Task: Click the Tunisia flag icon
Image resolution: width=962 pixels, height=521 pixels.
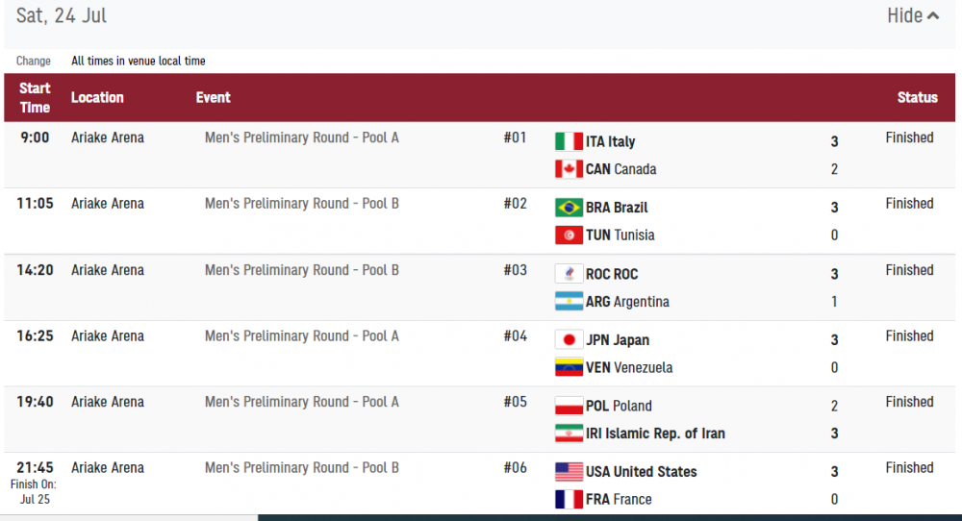Action: [x=569, y=235]
